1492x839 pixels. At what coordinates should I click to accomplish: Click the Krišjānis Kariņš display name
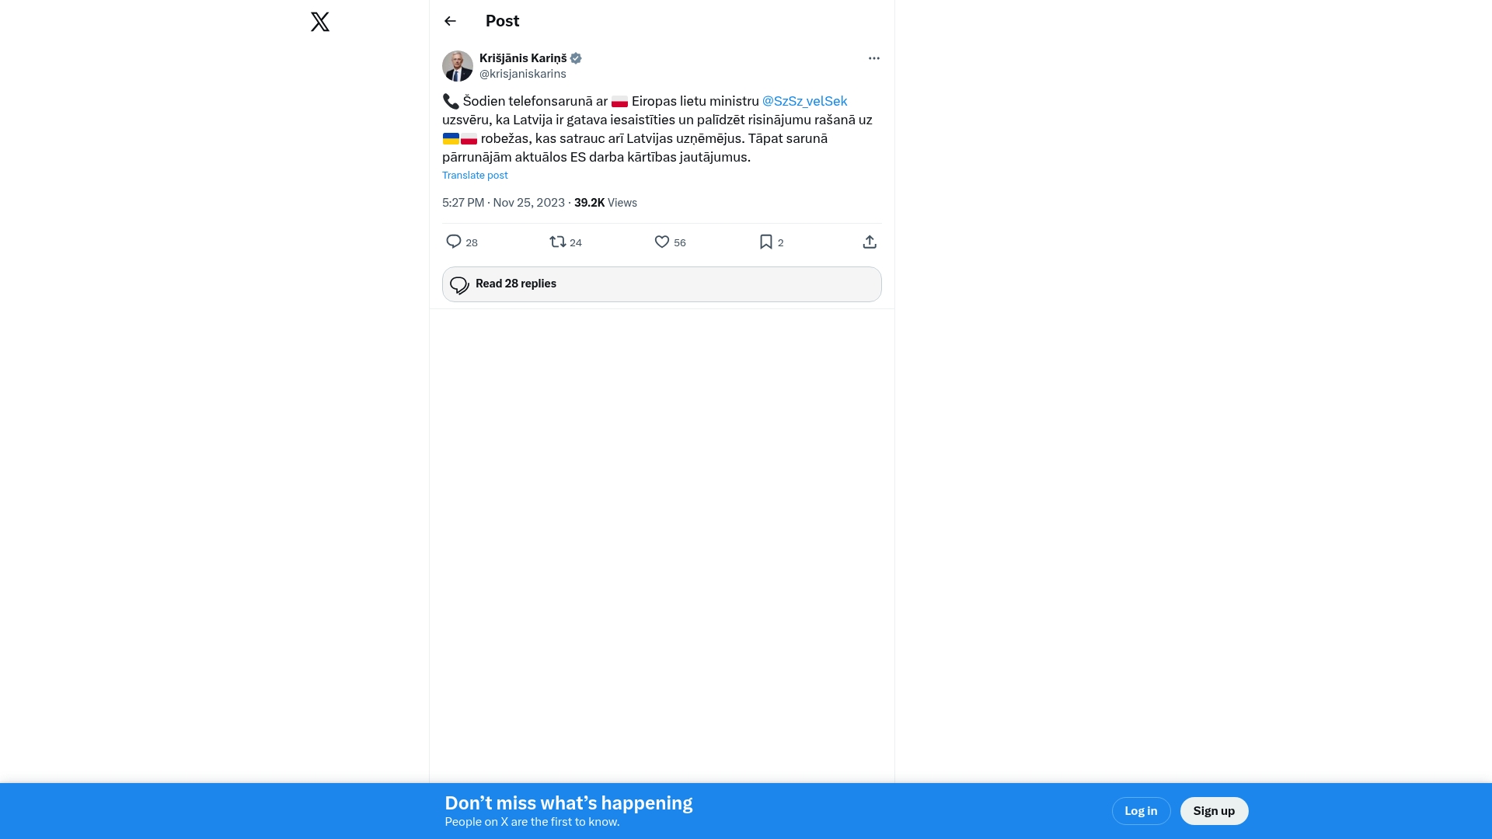point(522,58)
